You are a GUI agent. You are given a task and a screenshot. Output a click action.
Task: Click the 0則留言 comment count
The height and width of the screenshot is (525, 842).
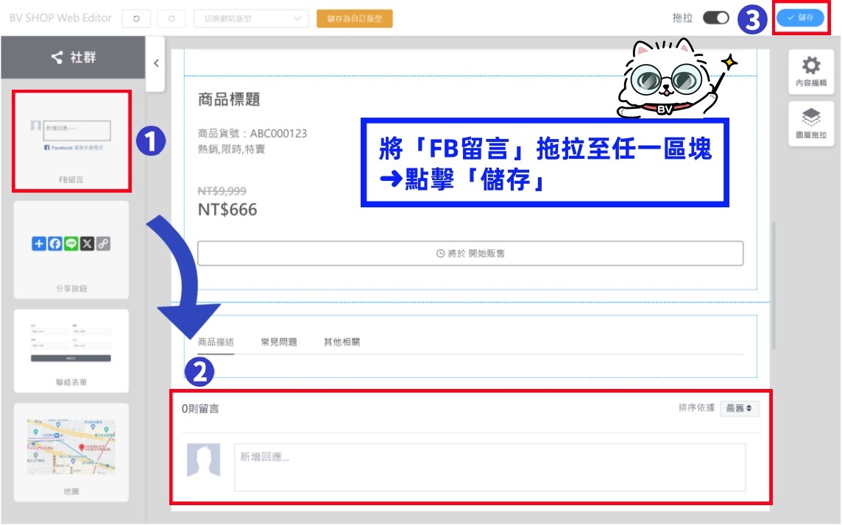pos(199,409)
